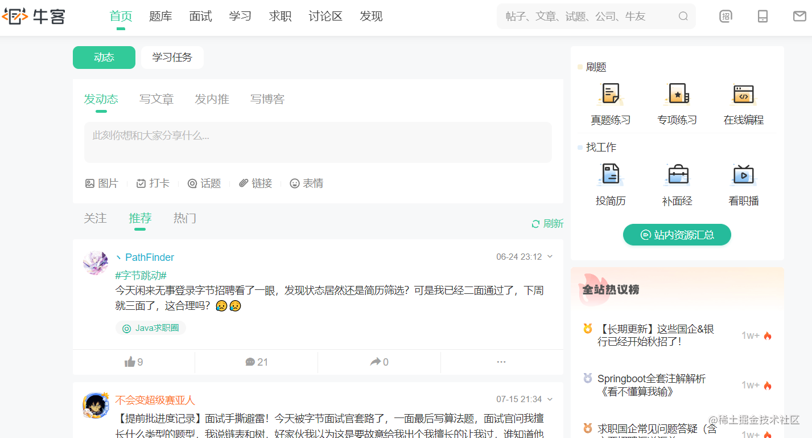Go to 首页 in navigation
The height and width of the screenshot is (438, 812).
(121, 17)
